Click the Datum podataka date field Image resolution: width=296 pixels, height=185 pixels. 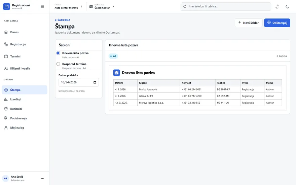tap(79, 82)
